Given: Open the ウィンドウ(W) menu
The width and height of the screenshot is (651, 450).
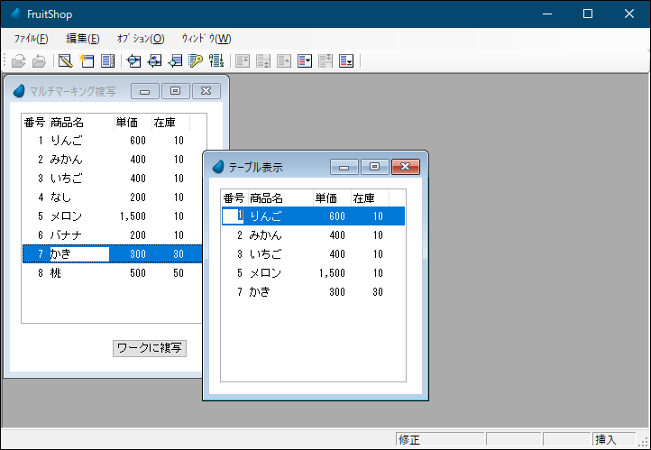Looking at the screenshot, I should pyautogui.click(x=206, y=39).
